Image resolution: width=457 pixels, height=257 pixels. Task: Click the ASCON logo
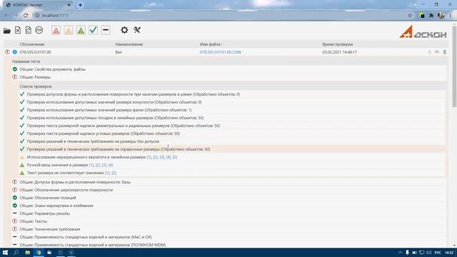(423, 31)
